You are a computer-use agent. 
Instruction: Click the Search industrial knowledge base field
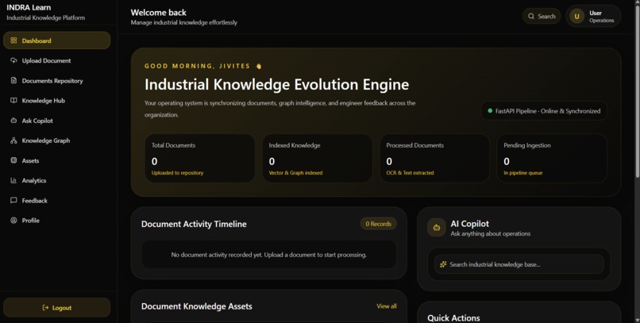coord(519,264)
